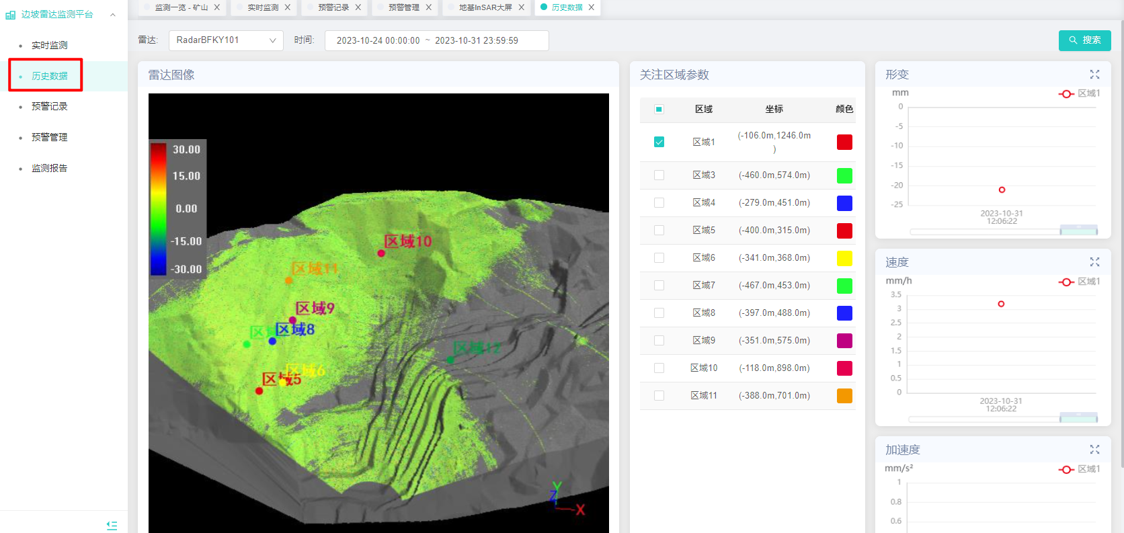This screenshot has height=533, width=1124.
Task: Collapse the sidebar with the fold icon
Action: 112,525
